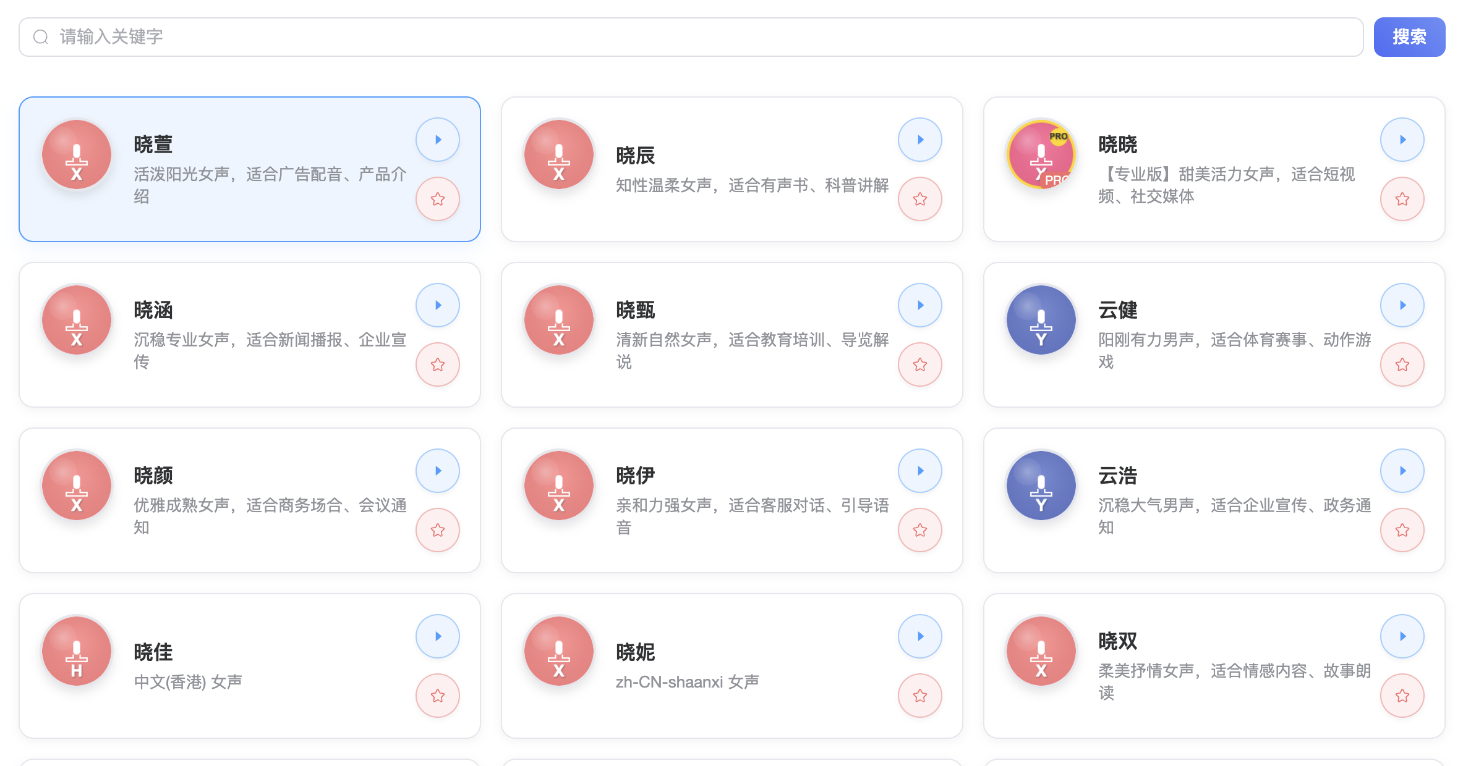Play the 晓辰 voice sample
This screenshot has height=766, width=1463.
tap(920, 140)
